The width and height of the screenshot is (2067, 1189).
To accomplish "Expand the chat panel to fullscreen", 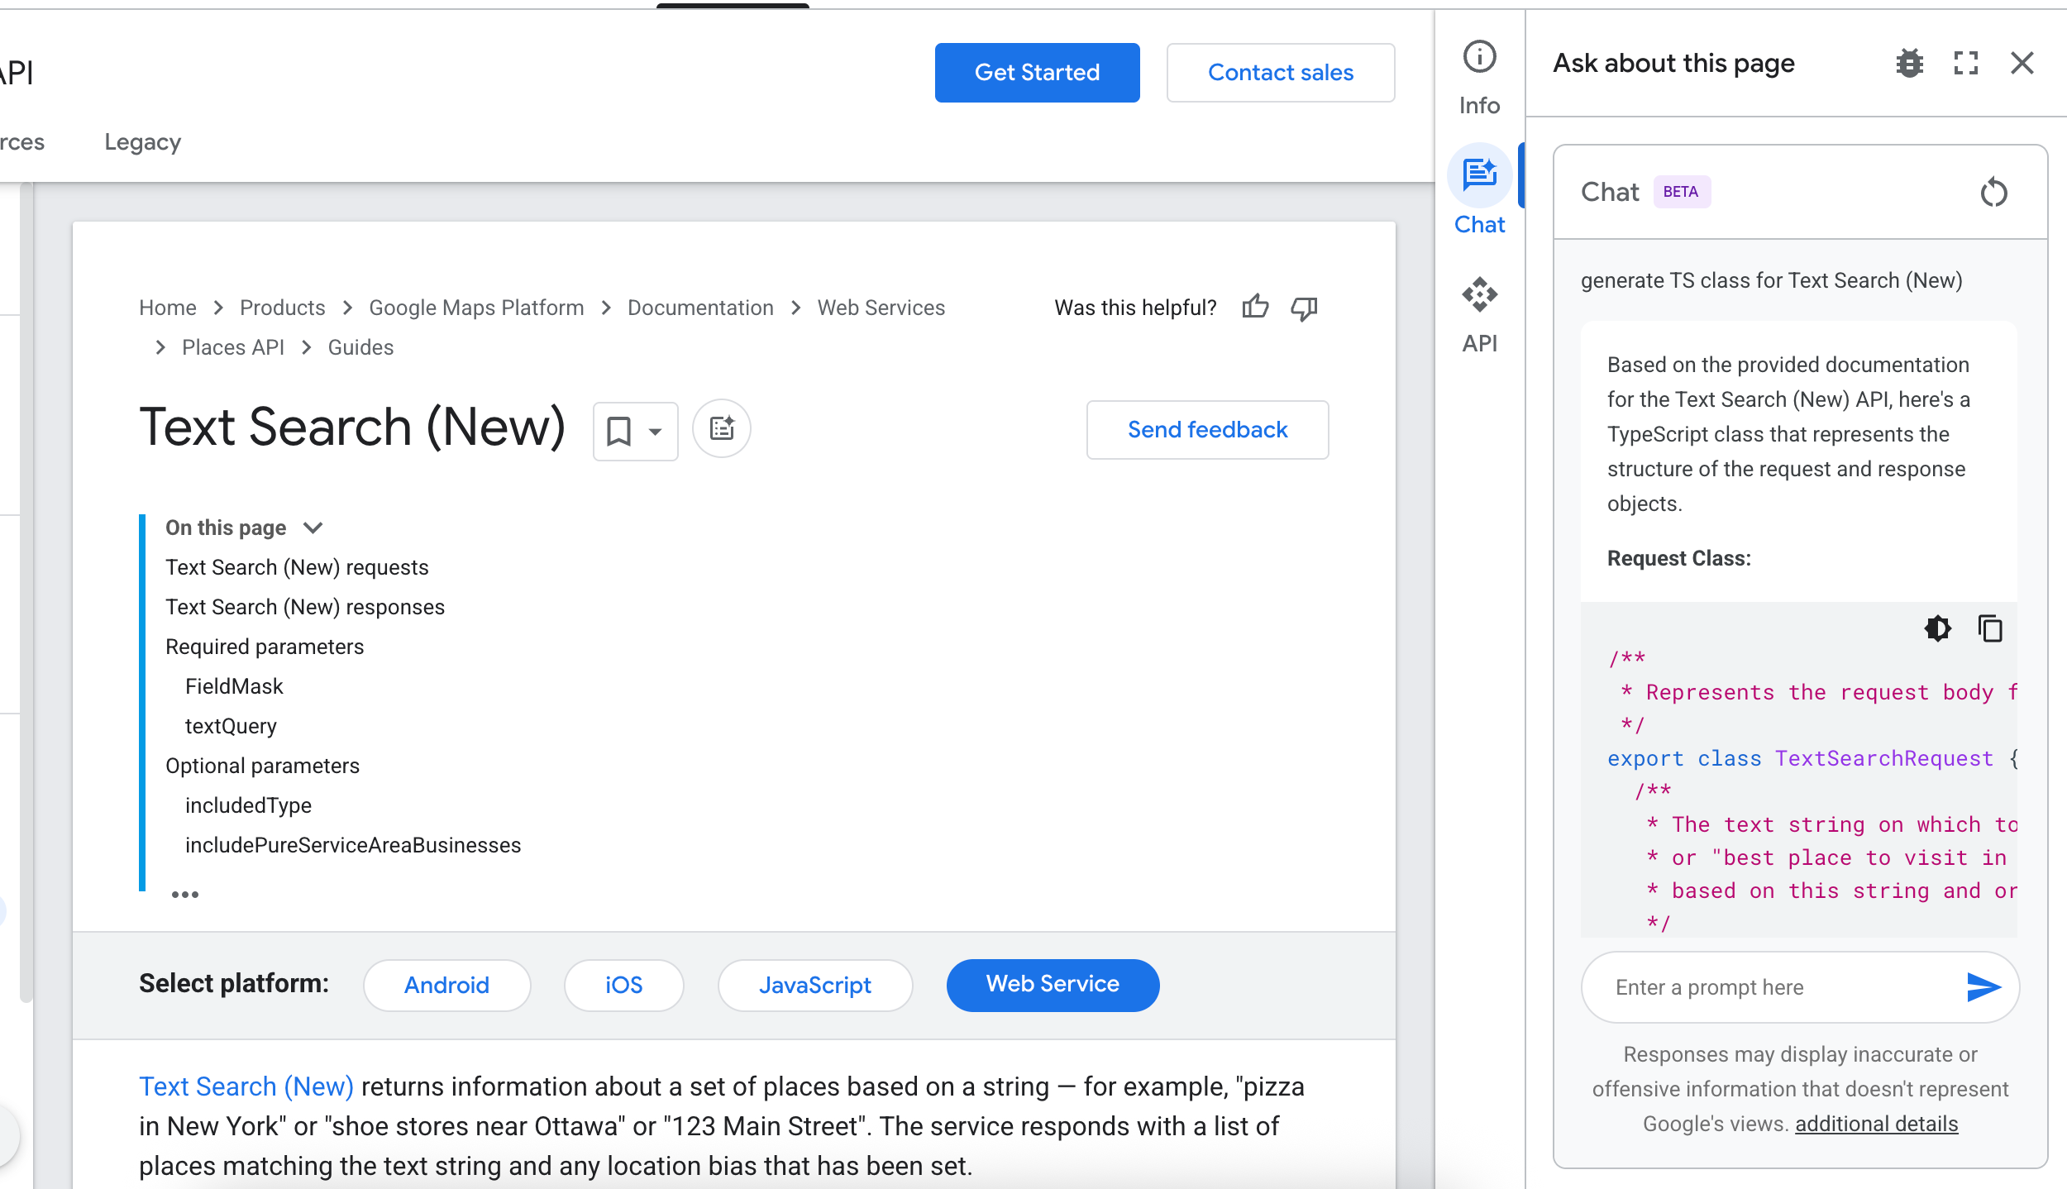I will click(1966, 63).
